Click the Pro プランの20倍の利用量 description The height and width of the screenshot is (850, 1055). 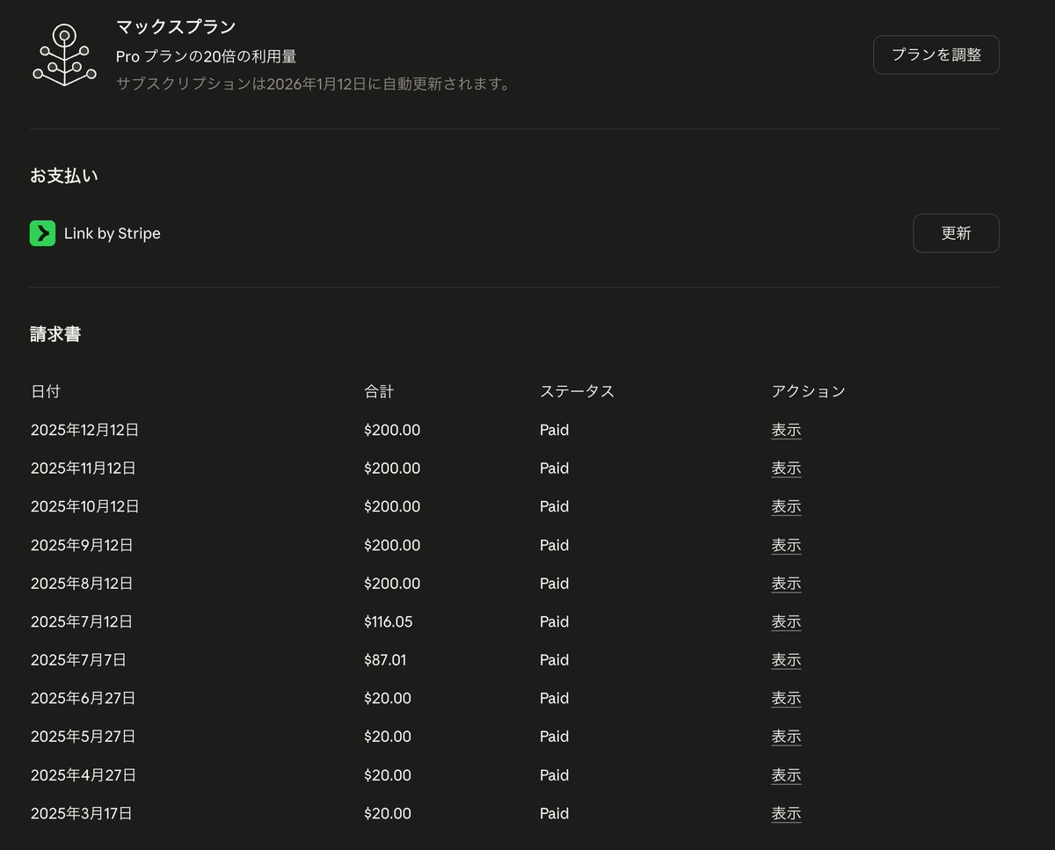pyautogui.click(x=206, y=56)
